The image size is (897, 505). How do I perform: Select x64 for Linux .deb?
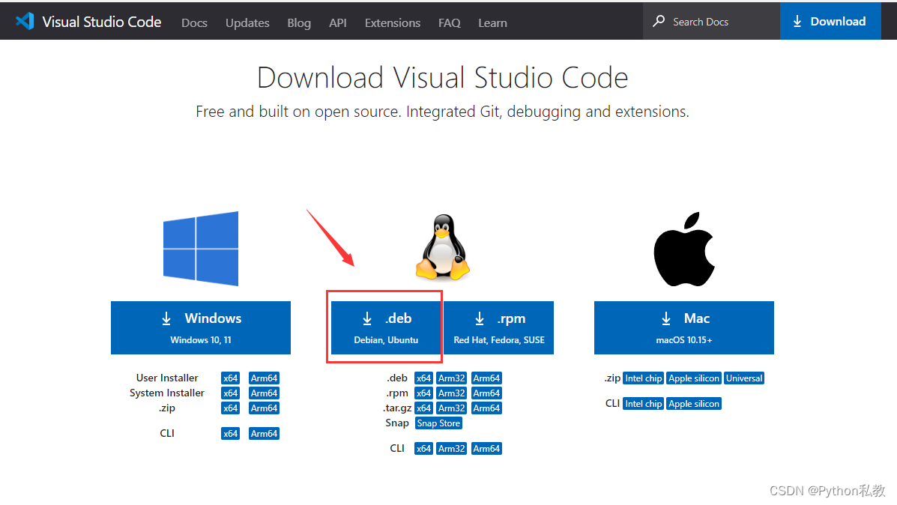pos(424,378)
